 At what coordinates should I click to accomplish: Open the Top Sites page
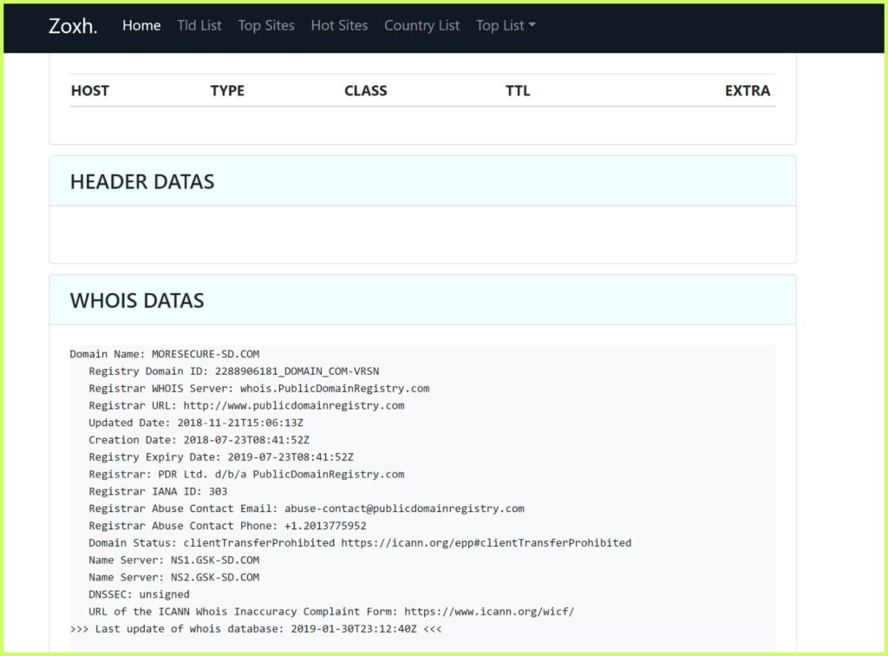point(266,25)
